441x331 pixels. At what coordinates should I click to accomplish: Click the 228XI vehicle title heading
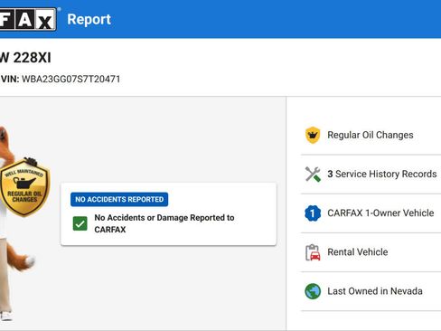25,58
